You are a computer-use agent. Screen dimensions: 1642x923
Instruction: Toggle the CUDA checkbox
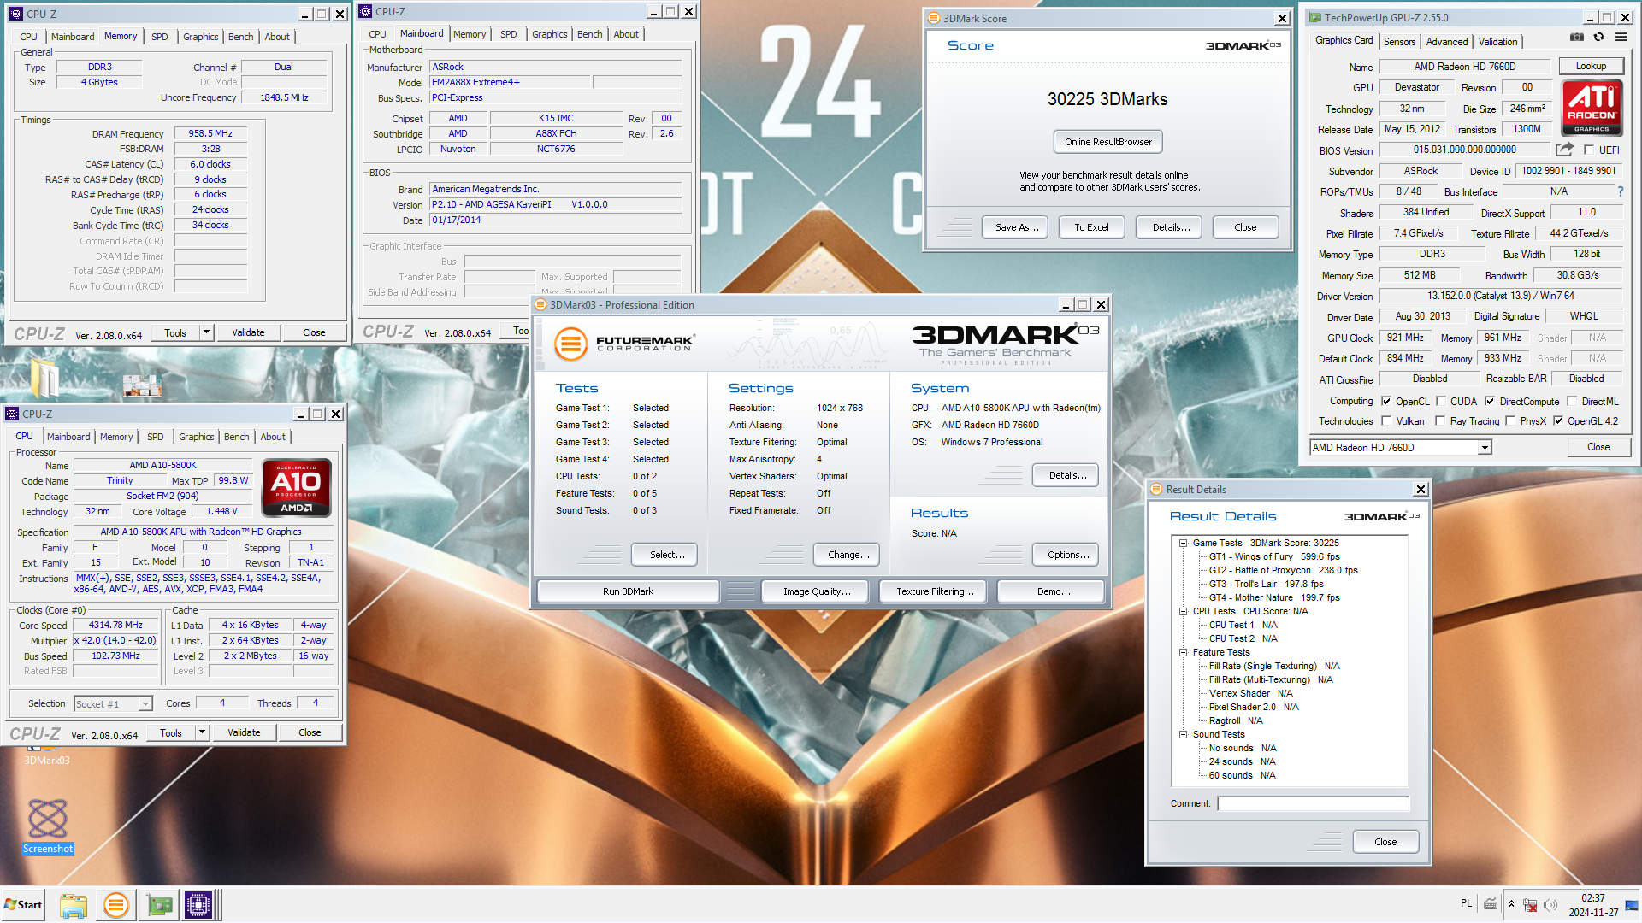coord(1441,401)
